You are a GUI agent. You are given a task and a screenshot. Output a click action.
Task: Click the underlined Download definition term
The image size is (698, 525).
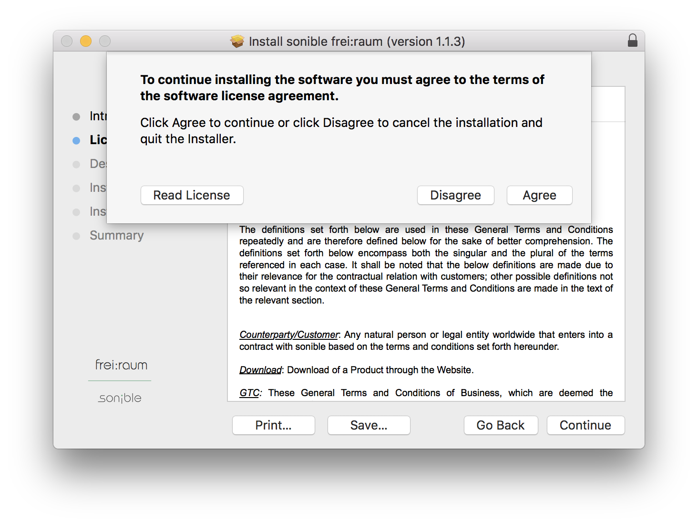tap(260, 370)
